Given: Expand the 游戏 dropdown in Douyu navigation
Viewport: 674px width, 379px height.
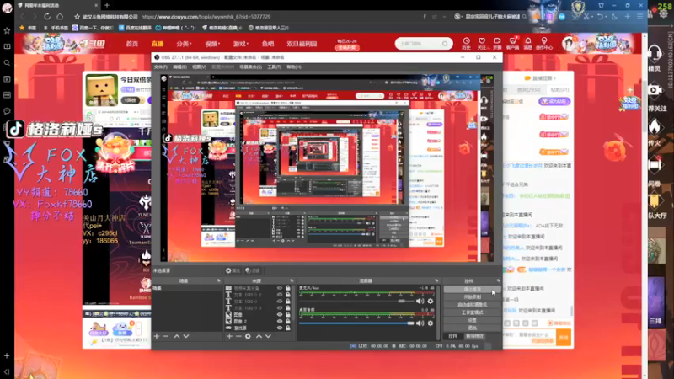Looking at the screenshot, I should (241, 44).
